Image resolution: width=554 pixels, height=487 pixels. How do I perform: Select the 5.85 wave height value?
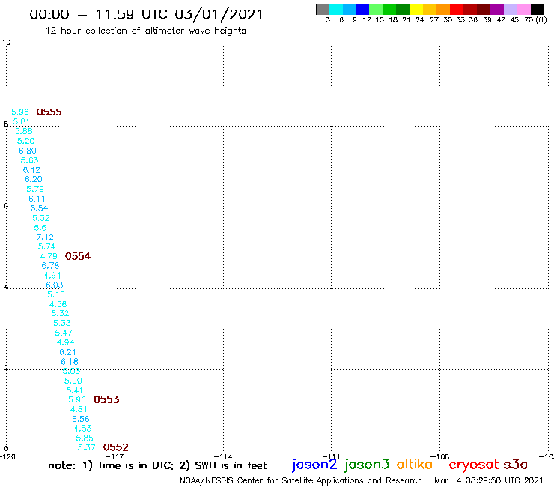85,438
